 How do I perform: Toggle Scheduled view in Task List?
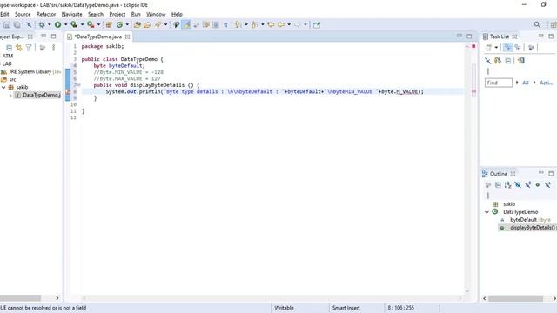click(x=518, y=48)
